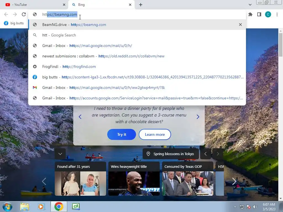Click the location pin in Spring blossoms label
Viewport: 283px width, 212px height.
point(148,154)
